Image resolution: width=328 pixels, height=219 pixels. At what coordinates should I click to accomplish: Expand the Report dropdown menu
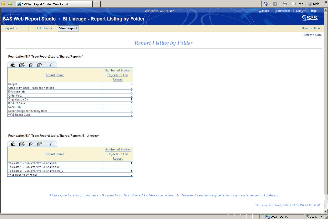click(x=11, y=28)
